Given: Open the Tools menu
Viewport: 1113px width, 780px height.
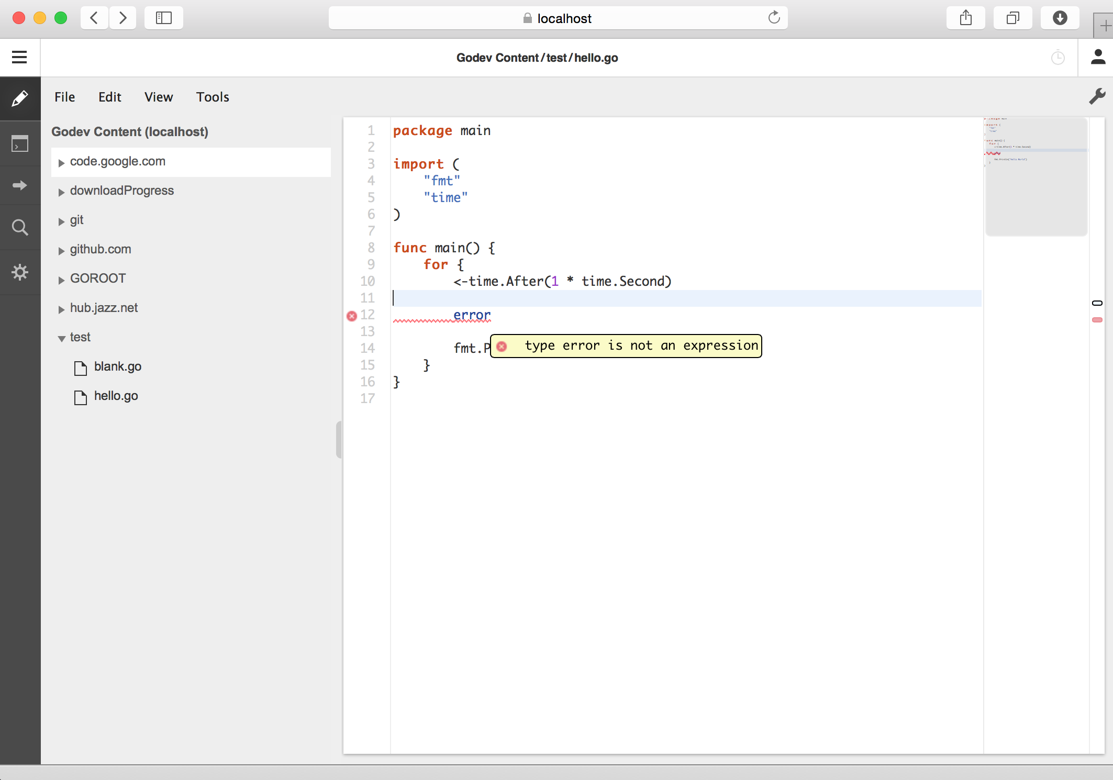Looking at the screenshot, I should pyautogui.click(x=213, y=97).
